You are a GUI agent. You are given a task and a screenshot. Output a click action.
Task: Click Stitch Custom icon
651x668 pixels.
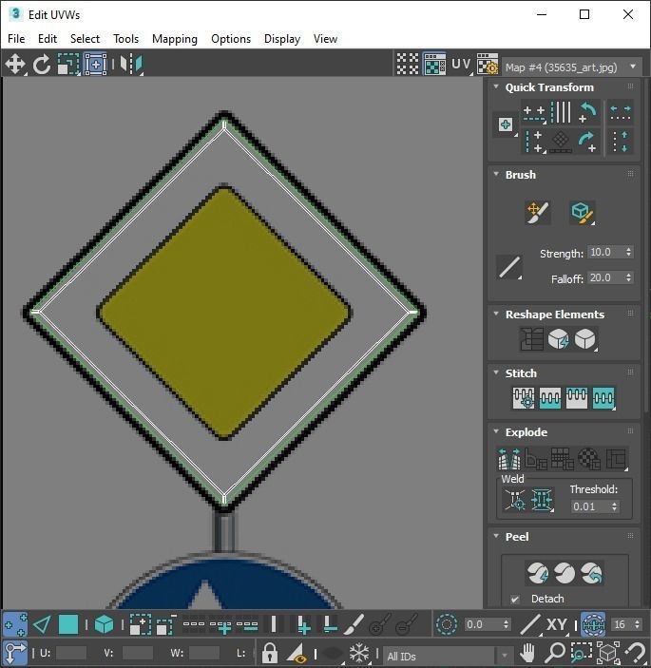pyautogui.click(x=603, y=398)
